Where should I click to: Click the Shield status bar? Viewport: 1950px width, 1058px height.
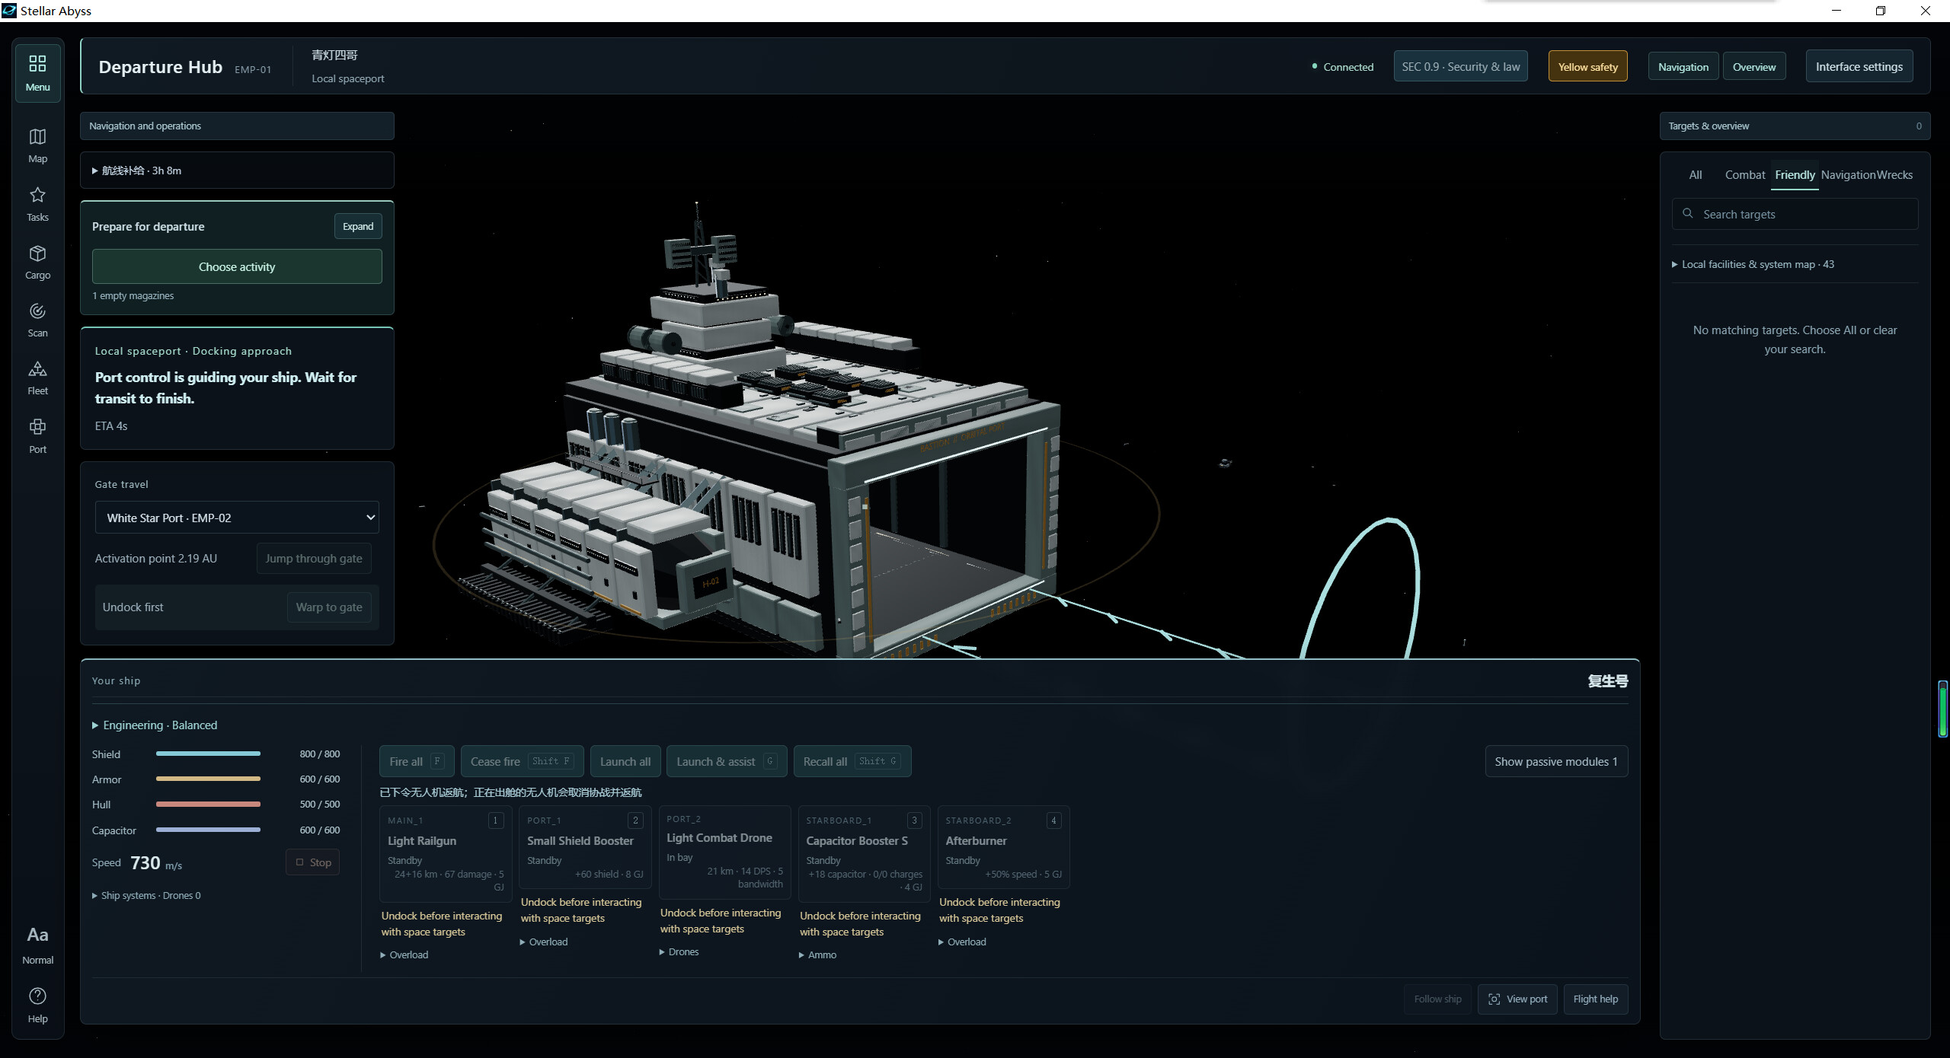click(208, 754)
